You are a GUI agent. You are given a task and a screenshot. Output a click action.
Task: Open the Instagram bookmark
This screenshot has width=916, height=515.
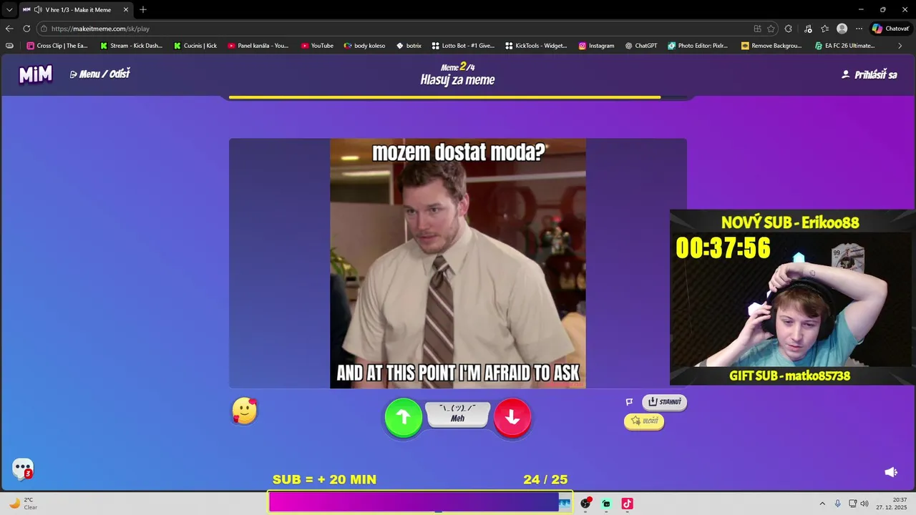[597, 46]
